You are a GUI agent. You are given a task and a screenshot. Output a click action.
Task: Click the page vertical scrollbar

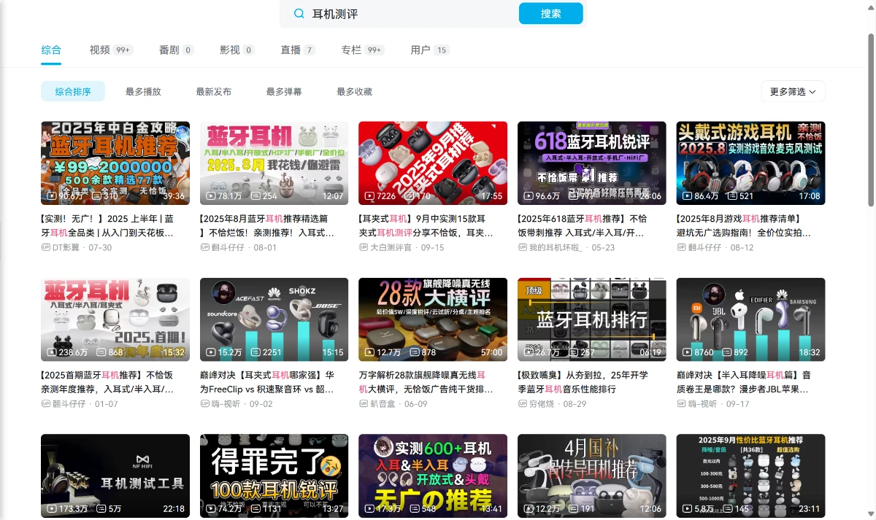tap(869, 117)
